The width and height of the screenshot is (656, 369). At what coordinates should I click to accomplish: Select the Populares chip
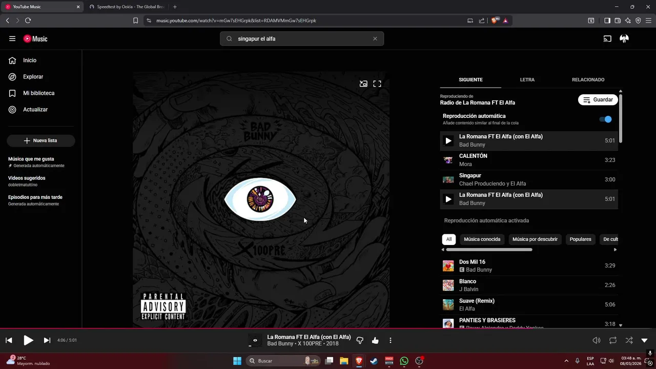581,239
